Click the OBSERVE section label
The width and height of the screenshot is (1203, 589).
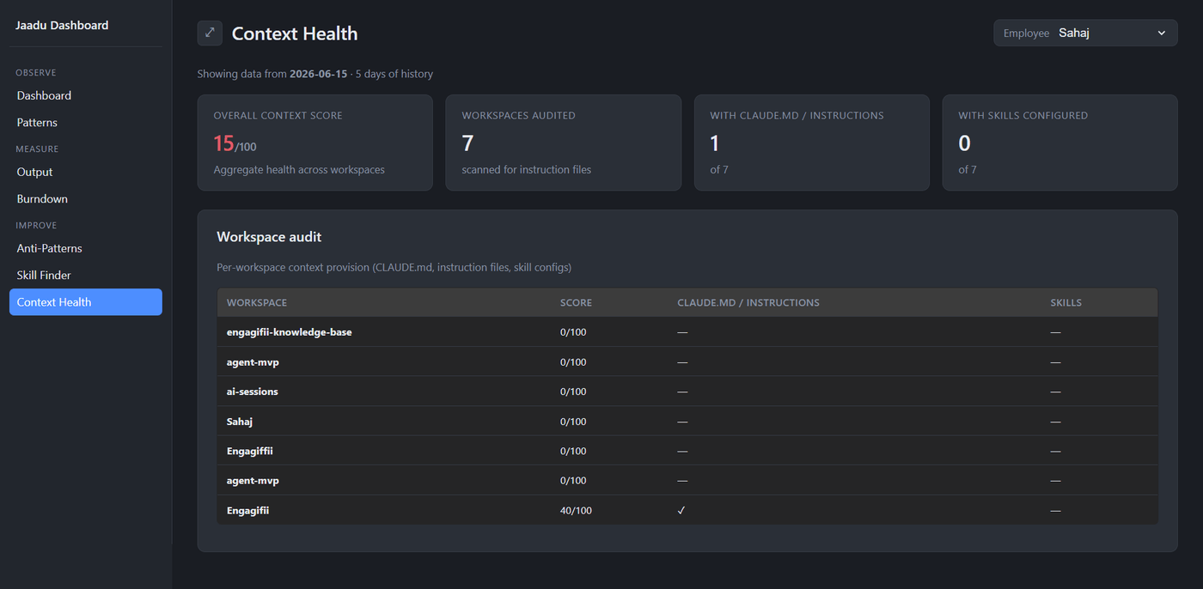coord(36,73)
